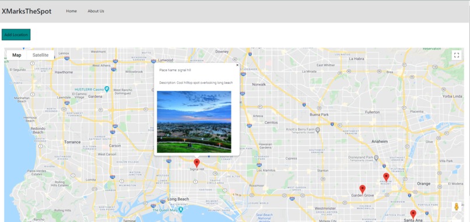Click the Redondo Beach map label

pyautogui.click(x=38, y=131)
